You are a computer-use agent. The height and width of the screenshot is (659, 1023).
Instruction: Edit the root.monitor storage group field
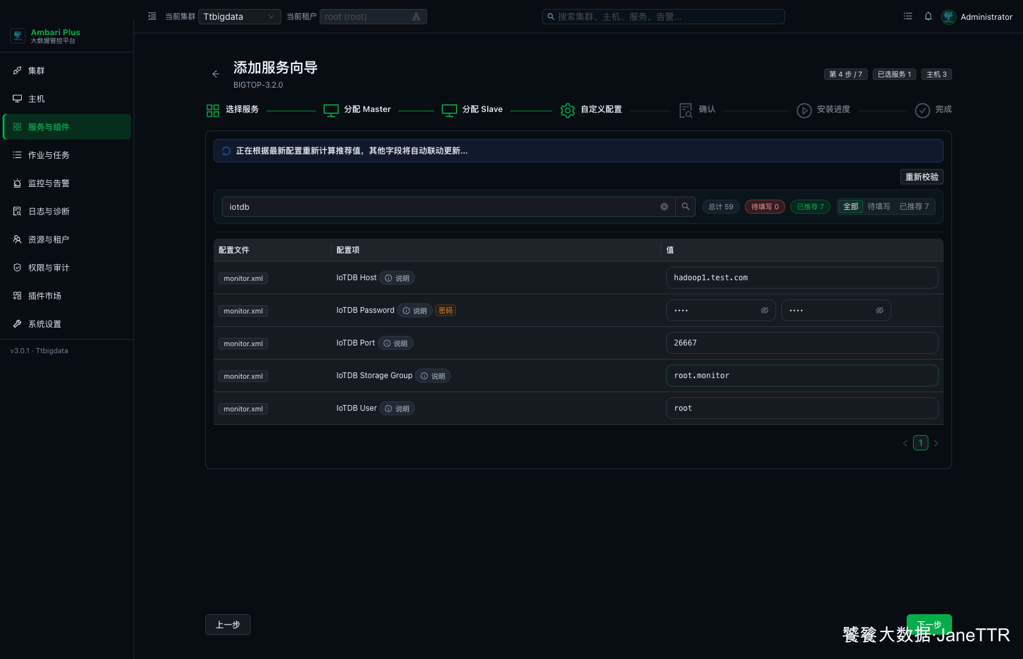(x=802, y=376)
